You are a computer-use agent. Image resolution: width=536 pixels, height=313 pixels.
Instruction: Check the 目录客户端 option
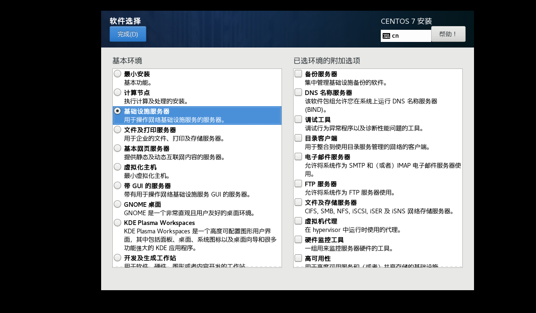298,138
